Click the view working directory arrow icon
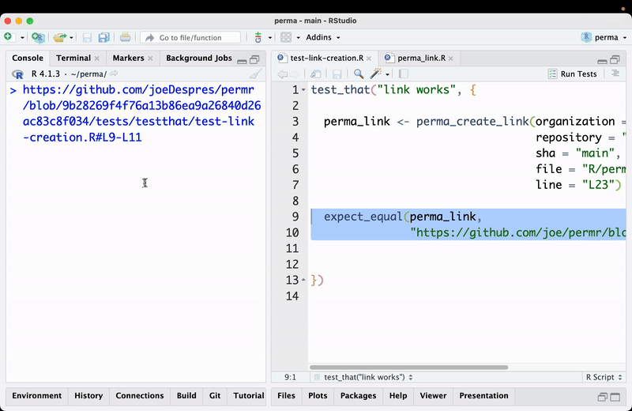Image resolution: width=632 pixels, height=411 pixels. pos(114,74)
